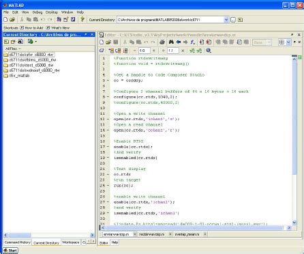Clear all breakpoints icon in Editor toolbar
Viewport: 304px width, 254px height.
209,42
